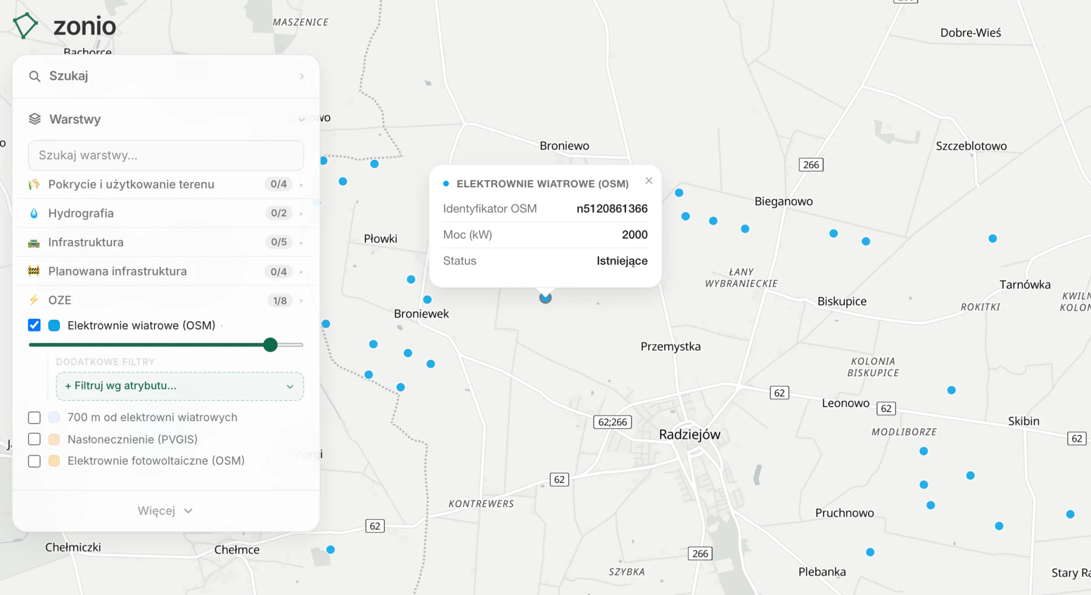1091x595 pixels.
Task: Click the wind turbine dot near Biskupice
Action: [x=866, y=241]
